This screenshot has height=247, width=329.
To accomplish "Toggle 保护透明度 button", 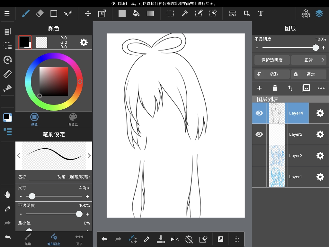I will click(x=272, y=60).
